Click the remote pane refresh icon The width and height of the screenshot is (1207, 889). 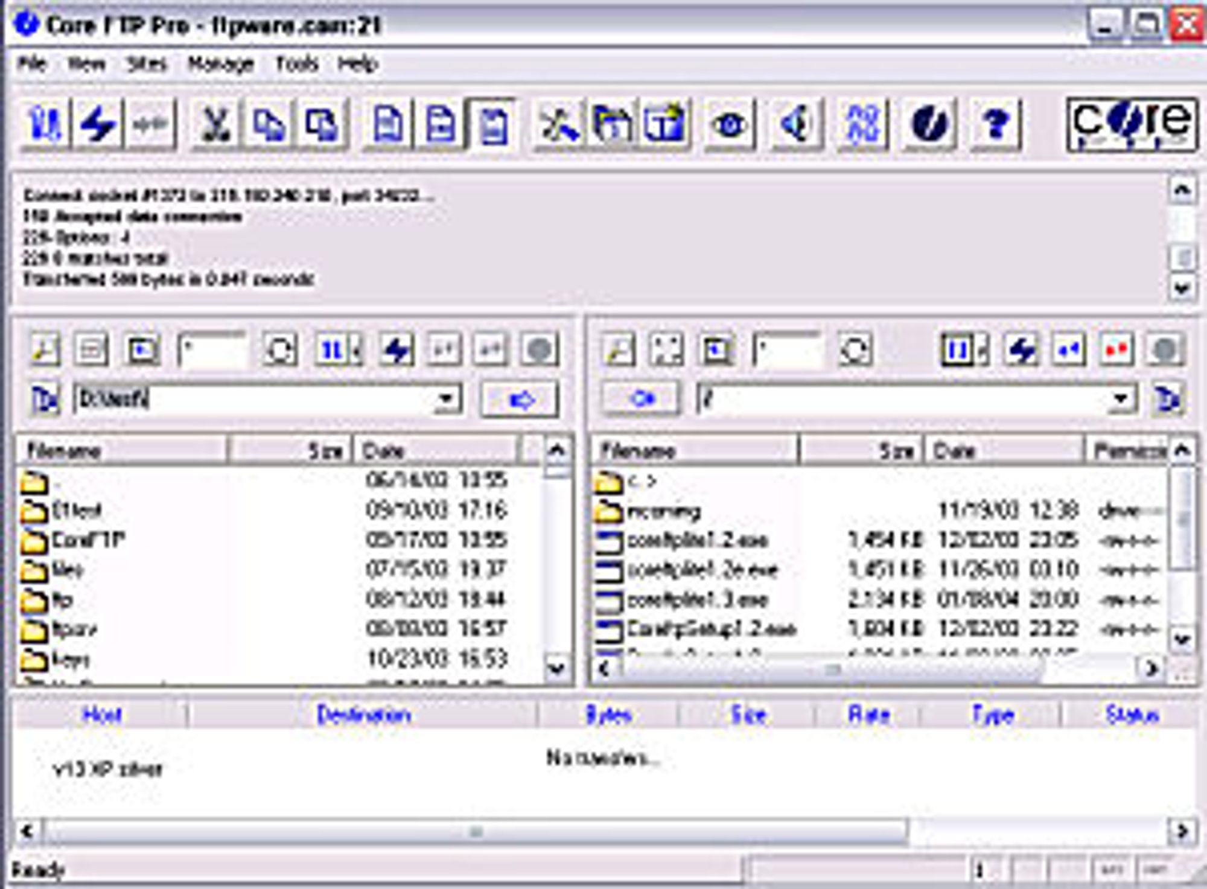(855, 349)
